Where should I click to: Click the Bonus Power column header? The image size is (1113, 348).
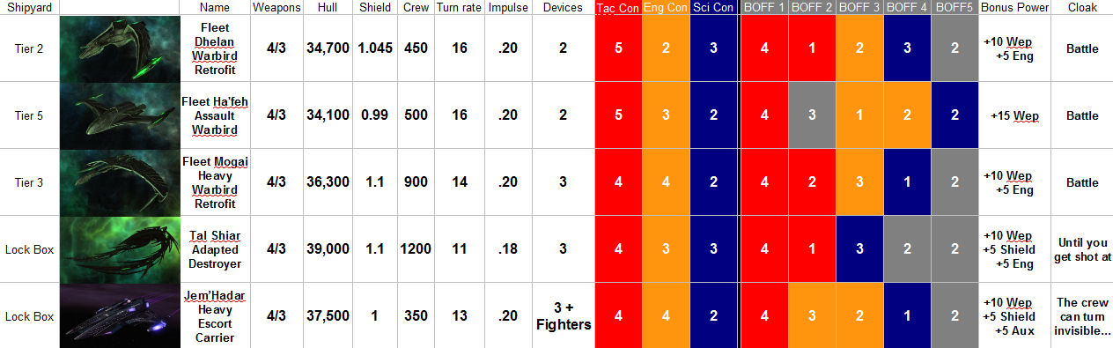1014,8
